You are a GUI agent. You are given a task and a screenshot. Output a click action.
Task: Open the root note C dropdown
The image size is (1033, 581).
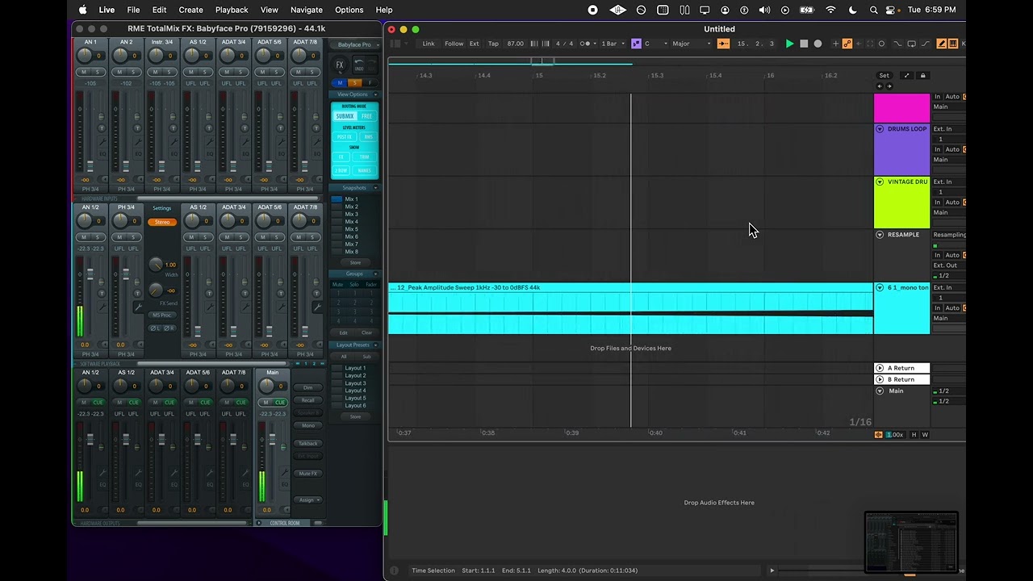click(x=655, y=44)
